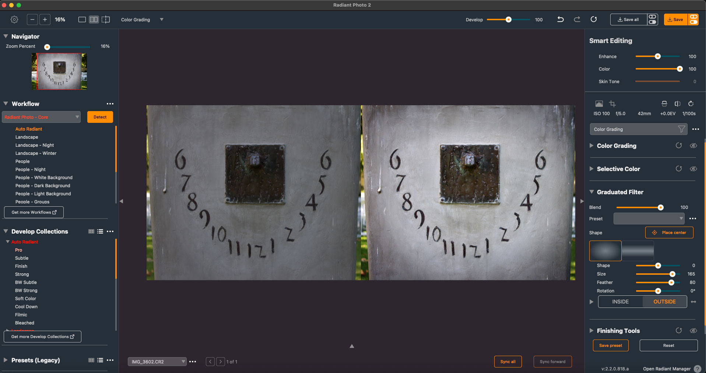The image size is (706, 373).
Task: Select the crop tool icon
Action: (x=612, y=104)
